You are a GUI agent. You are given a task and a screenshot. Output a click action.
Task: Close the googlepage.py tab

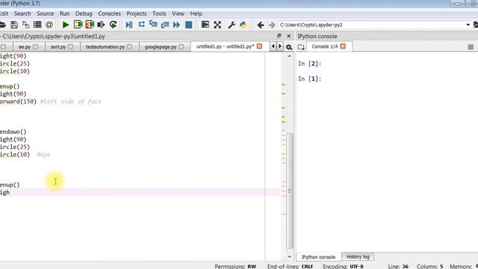[x=181, y=46]
